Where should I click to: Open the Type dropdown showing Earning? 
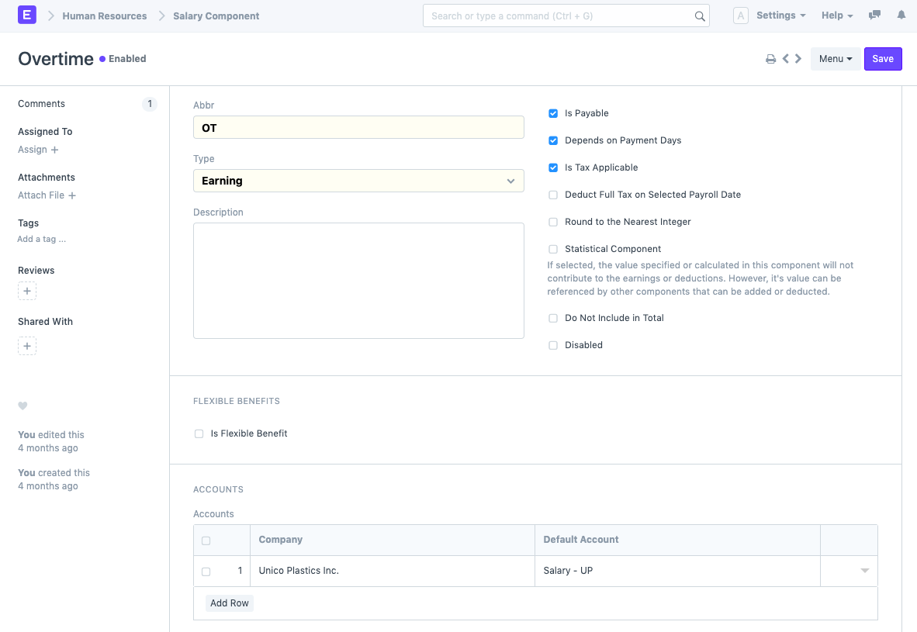click(x=358, y=181)
